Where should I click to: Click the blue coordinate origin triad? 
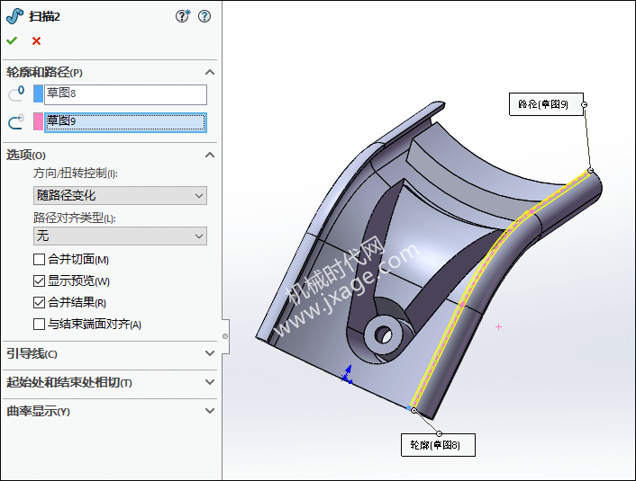(x=347, y=375)
